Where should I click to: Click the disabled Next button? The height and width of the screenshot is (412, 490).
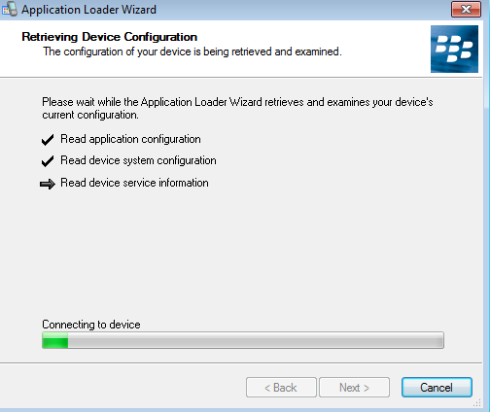(354, 387)
